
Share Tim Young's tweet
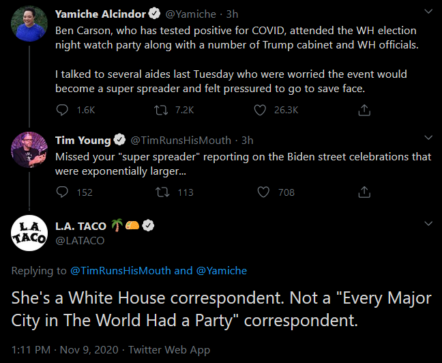click(364, 192)
